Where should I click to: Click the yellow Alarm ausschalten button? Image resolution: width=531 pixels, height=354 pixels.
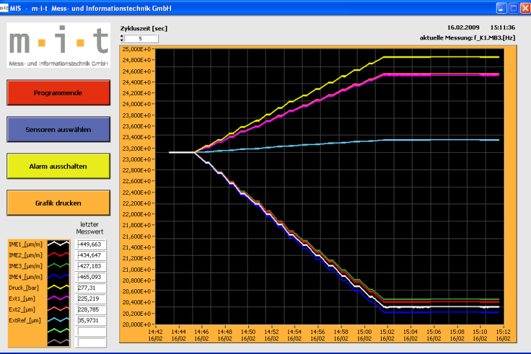click(x=58, y=166)
